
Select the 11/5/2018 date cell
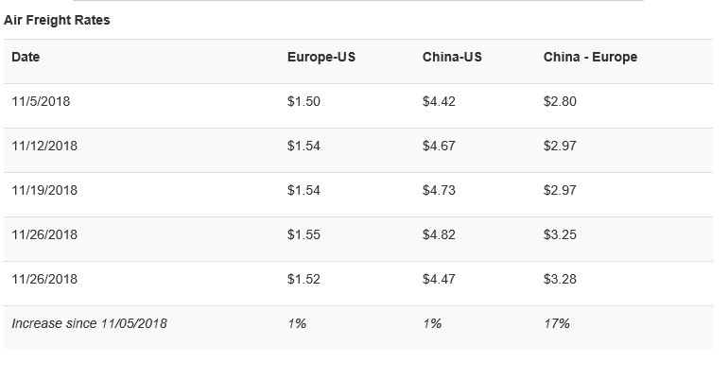(x=41, y=101)
